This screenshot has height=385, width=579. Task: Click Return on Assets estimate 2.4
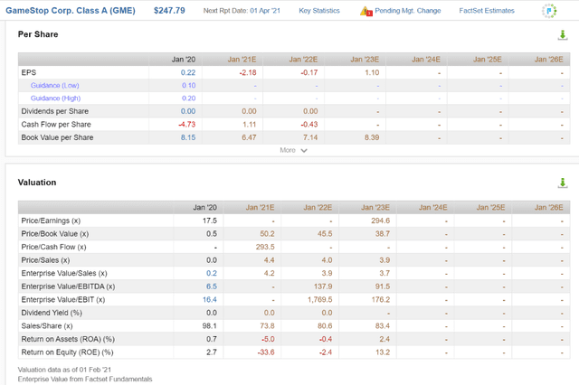pos(384,339)
